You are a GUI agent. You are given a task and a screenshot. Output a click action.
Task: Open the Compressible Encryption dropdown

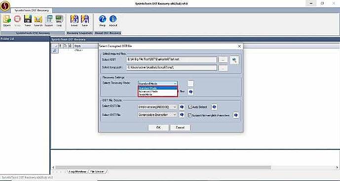(x=157, y=115)
